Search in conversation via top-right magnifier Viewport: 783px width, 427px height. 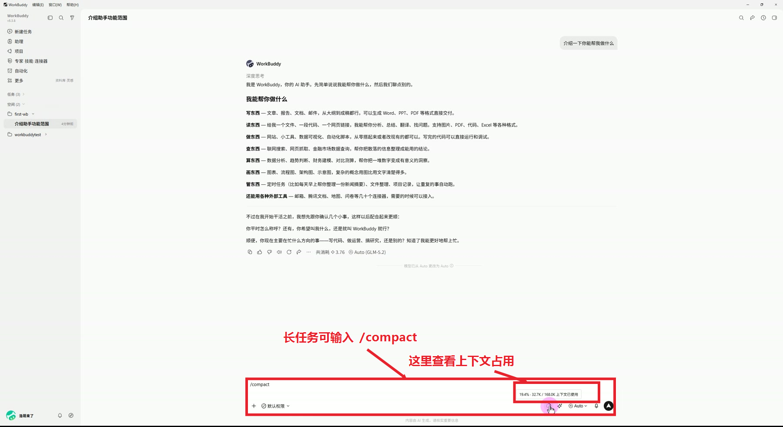(x=741, y=18)
